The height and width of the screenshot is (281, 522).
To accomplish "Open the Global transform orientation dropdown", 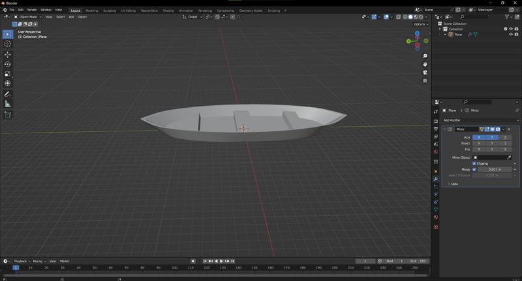I will pyautogui.click(x=192, y=17).
